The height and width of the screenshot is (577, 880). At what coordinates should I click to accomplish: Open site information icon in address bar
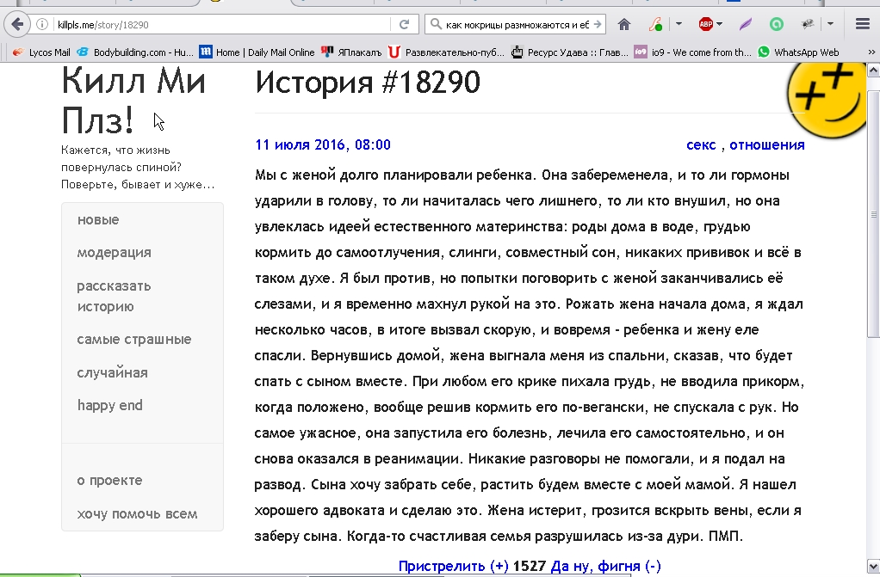(42, 25)
